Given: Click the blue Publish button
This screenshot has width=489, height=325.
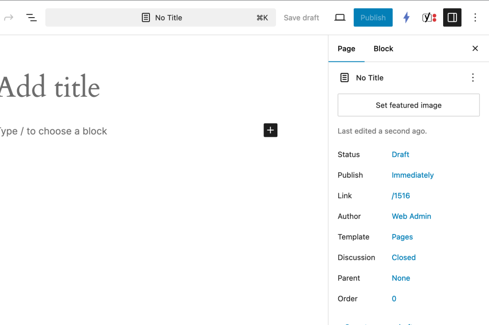Looking at the screenshot, I should [x=373, y=18].
